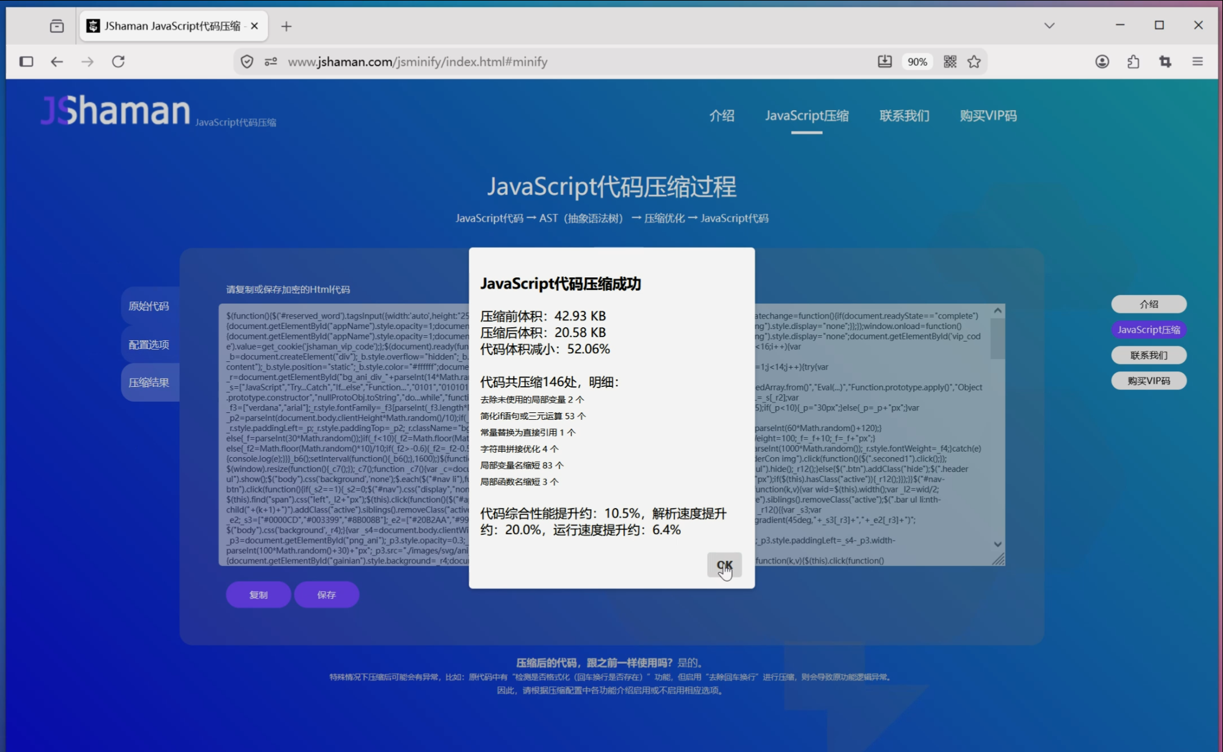Click the code textarea scroll-down arrow

point(998,544)
